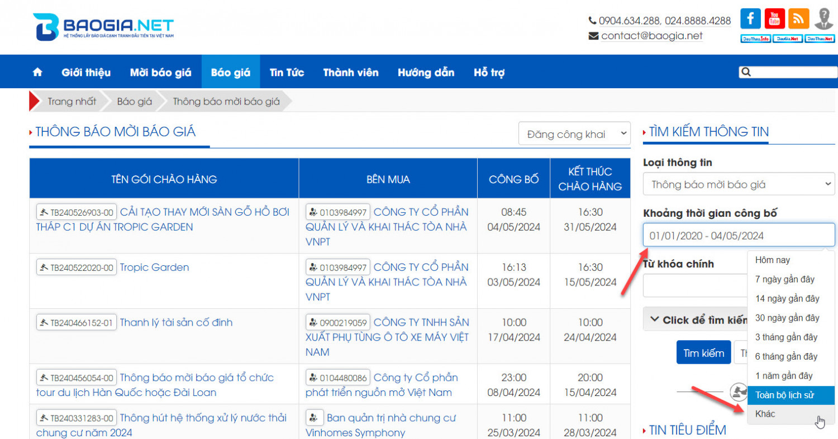The height and width of the screenshot is (439, 838).
Task: Select 14 ngày gần đây option
Action: [792, 299]
